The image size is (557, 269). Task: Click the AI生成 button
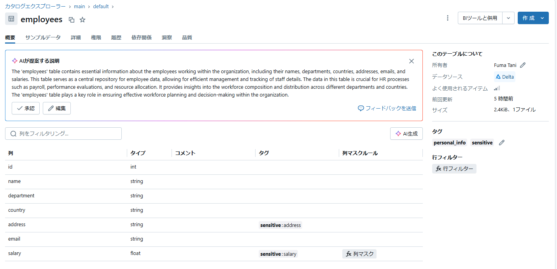406,134
